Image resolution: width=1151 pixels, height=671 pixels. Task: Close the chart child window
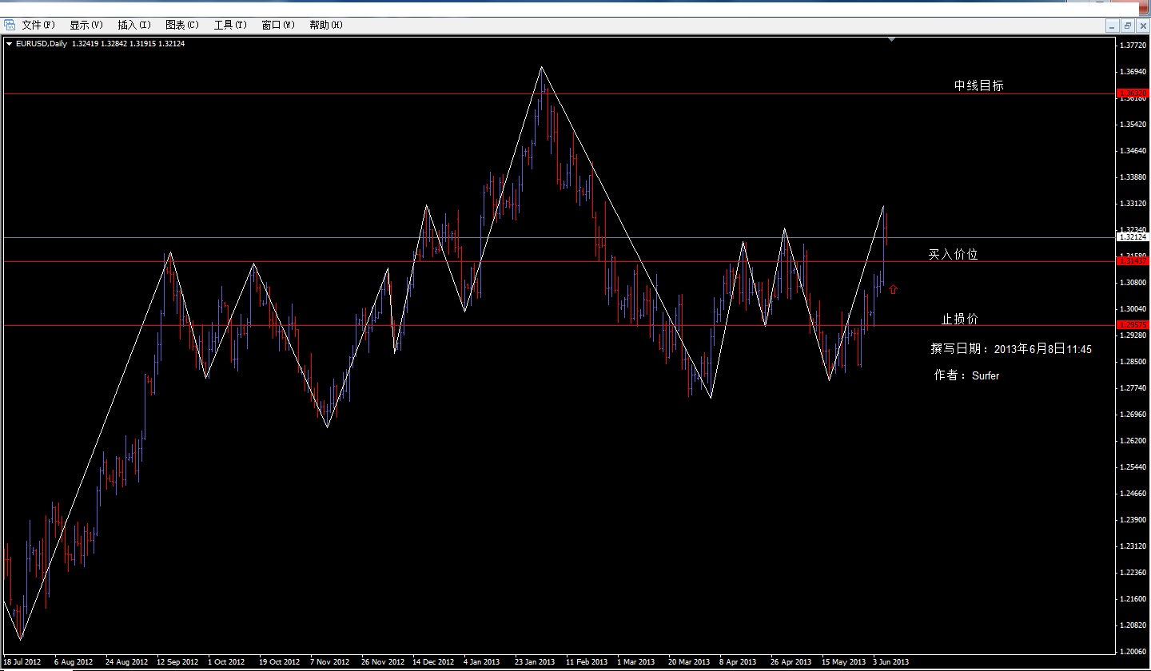click(x=1142, y=26)
